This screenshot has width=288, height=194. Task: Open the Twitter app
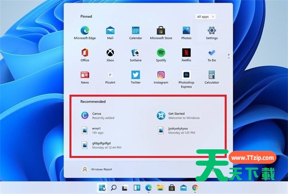135,77
